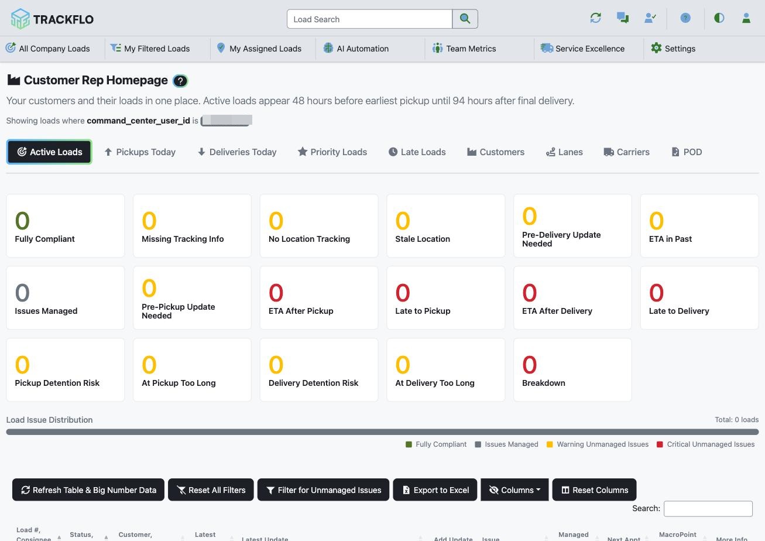This screenshot has width=765, height=541.
Task: Click the table Search input box
Action: [708, 508]
